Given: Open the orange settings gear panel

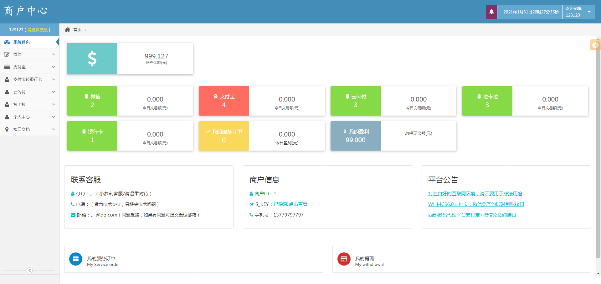Looking at the screenshot, I should [x=595, y=45].
